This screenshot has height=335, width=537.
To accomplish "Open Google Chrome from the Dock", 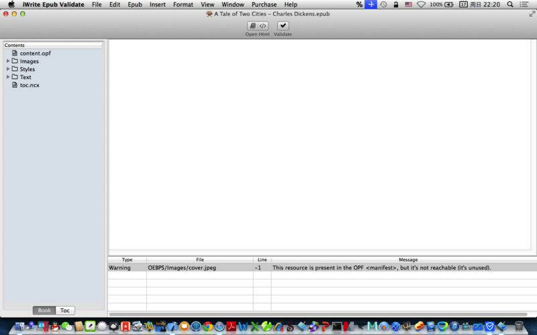I will (207, 326).
